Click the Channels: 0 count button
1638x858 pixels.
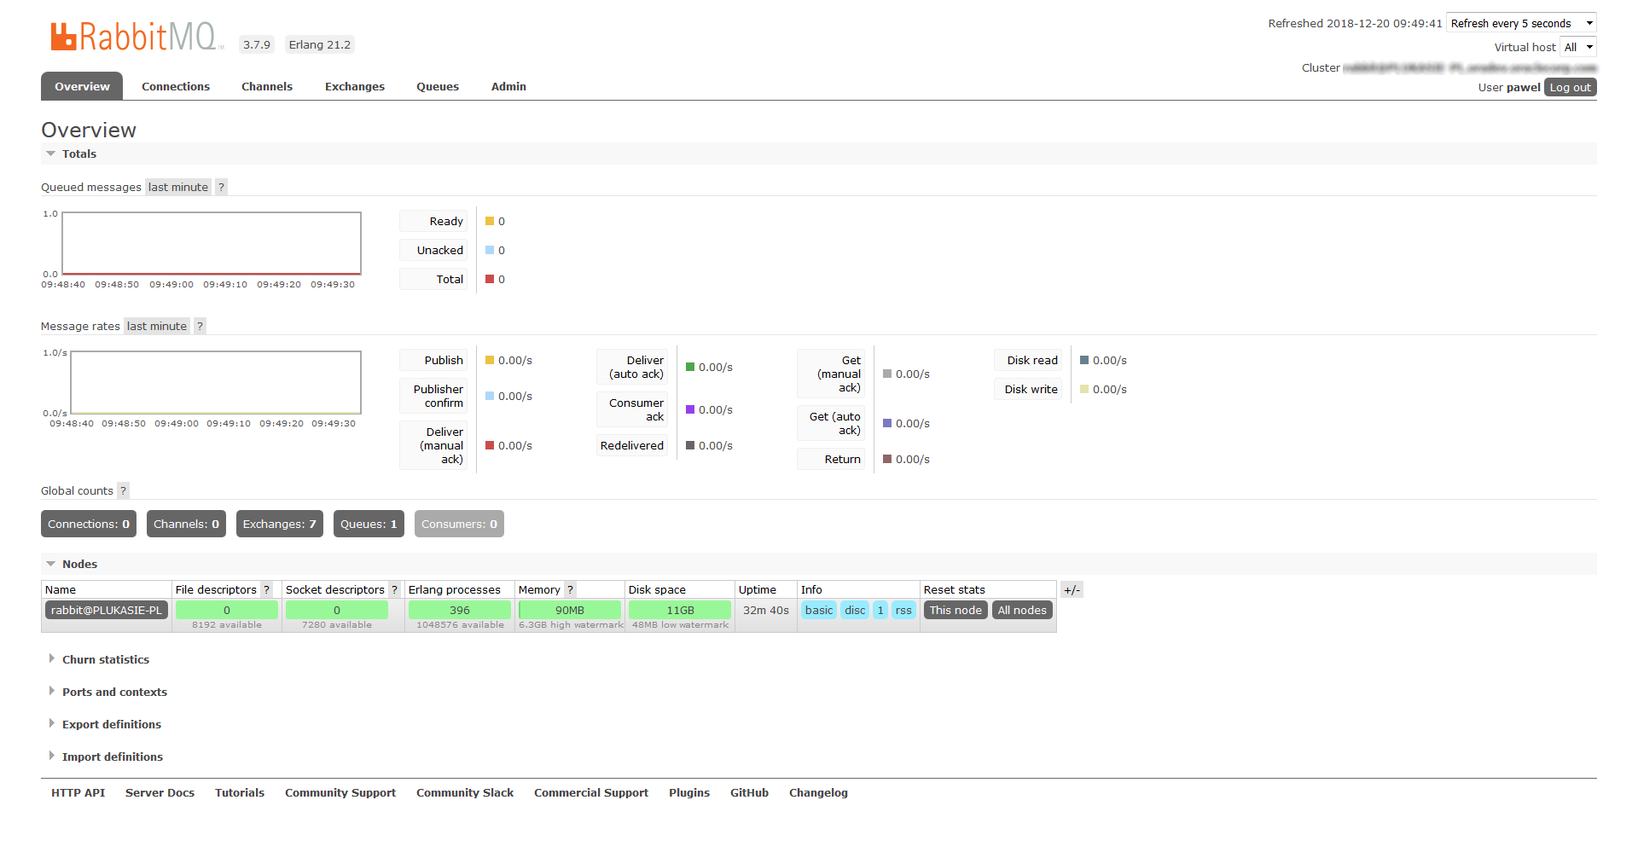186,524
